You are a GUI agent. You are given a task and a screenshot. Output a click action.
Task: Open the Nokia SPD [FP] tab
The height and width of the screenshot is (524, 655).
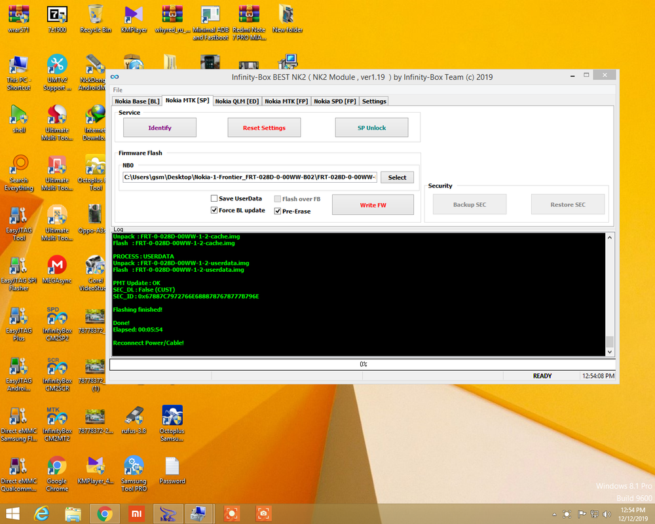(x=335, y=101)
